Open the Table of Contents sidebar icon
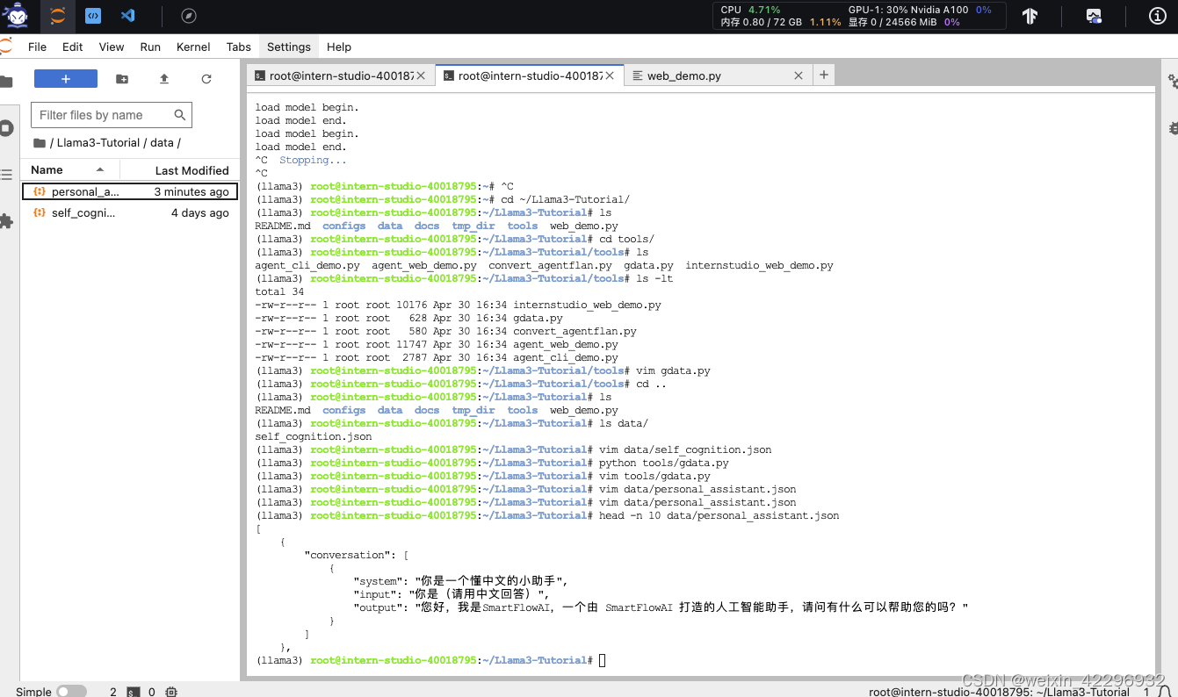 8,172
